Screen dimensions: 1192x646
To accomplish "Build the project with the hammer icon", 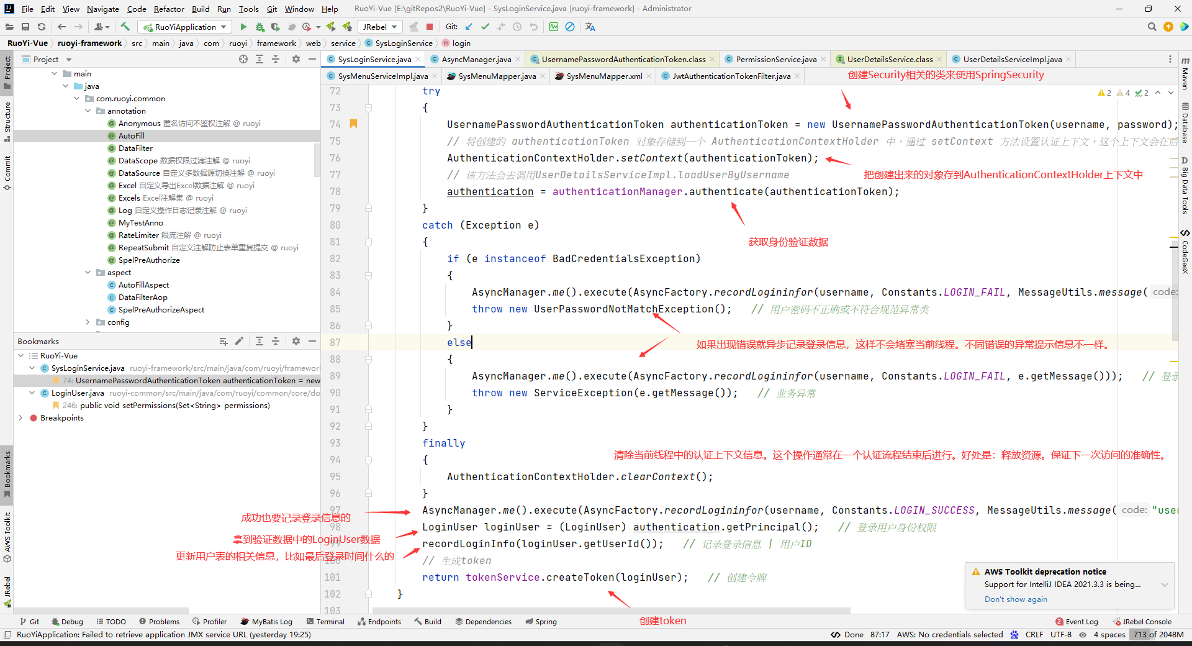I will 125,27.
